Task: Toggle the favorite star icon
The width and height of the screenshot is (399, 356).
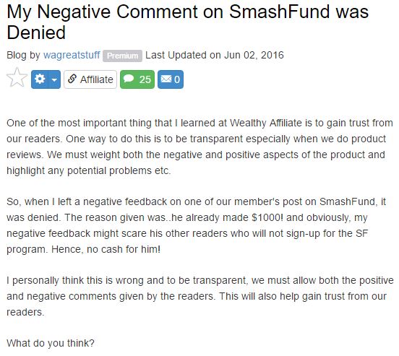Action: click(x=17, y=78)
